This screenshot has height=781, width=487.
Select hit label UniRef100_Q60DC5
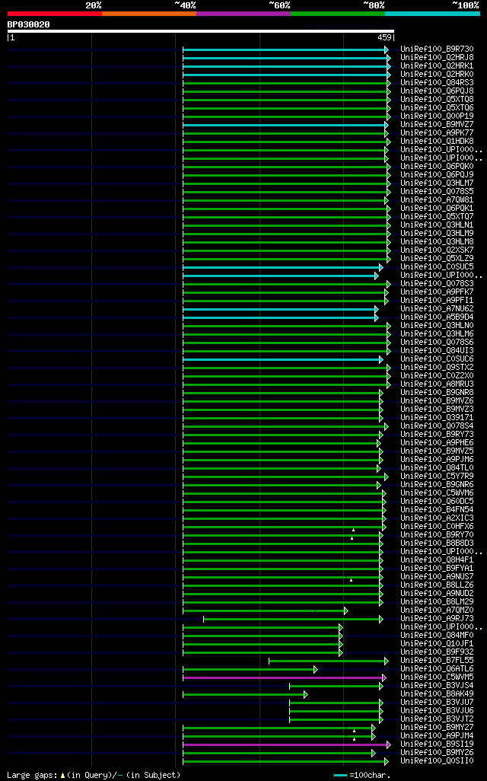tap(438, 501)
